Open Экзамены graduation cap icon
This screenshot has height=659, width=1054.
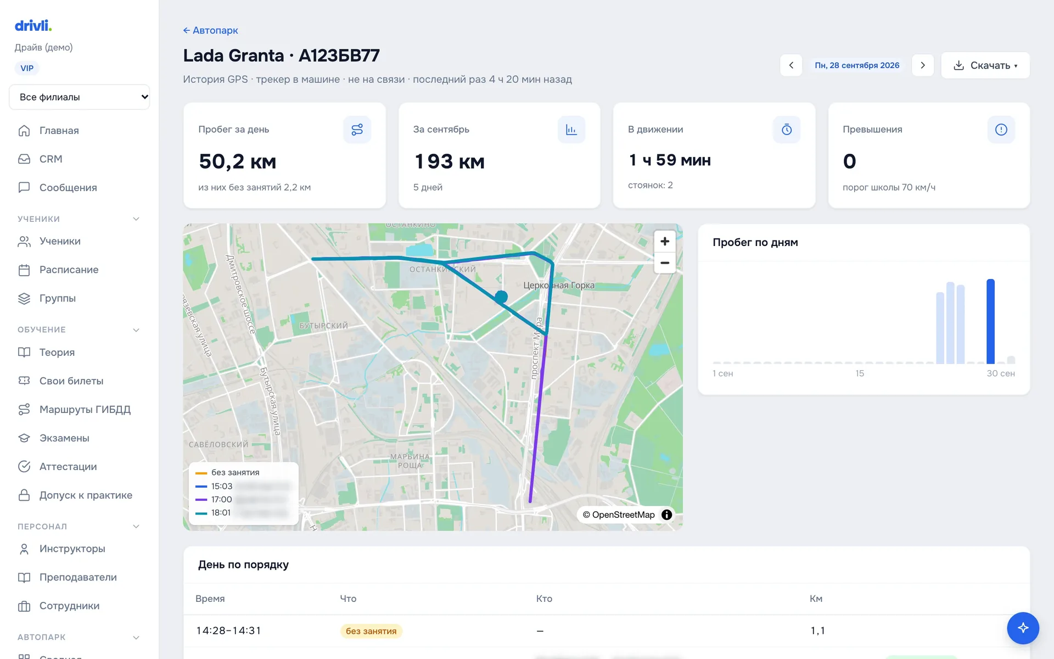point(24,438)
